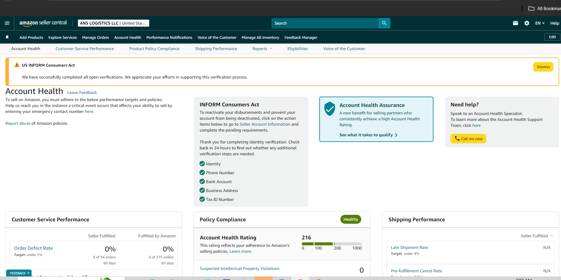Click the Edit favorites bar button
The width and height of the screenshot is (561, 280).
[x=552, y=37]
